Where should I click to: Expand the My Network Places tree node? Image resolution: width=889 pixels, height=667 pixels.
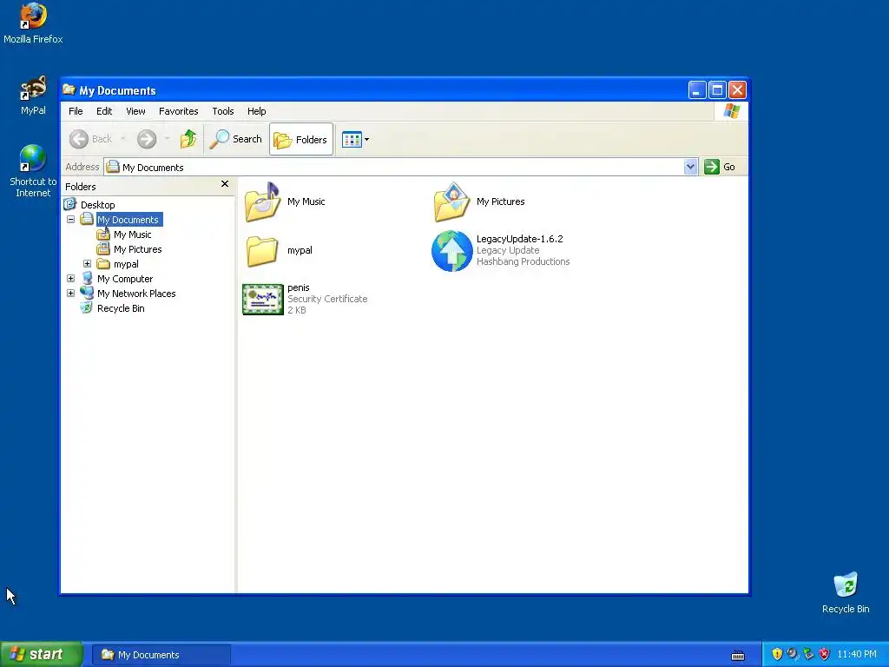[71, 294]
